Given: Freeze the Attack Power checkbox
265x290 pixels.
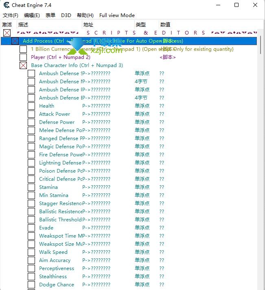Looking at the screenshot, I should click(x=31, y=114).
